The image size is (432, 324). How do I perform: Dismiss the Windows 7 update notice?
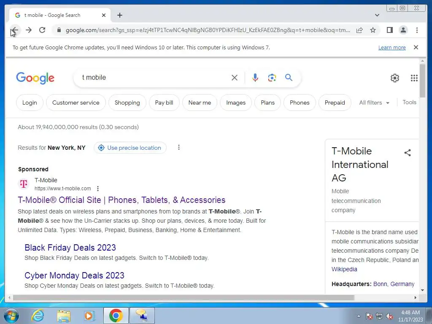[416, 47]
